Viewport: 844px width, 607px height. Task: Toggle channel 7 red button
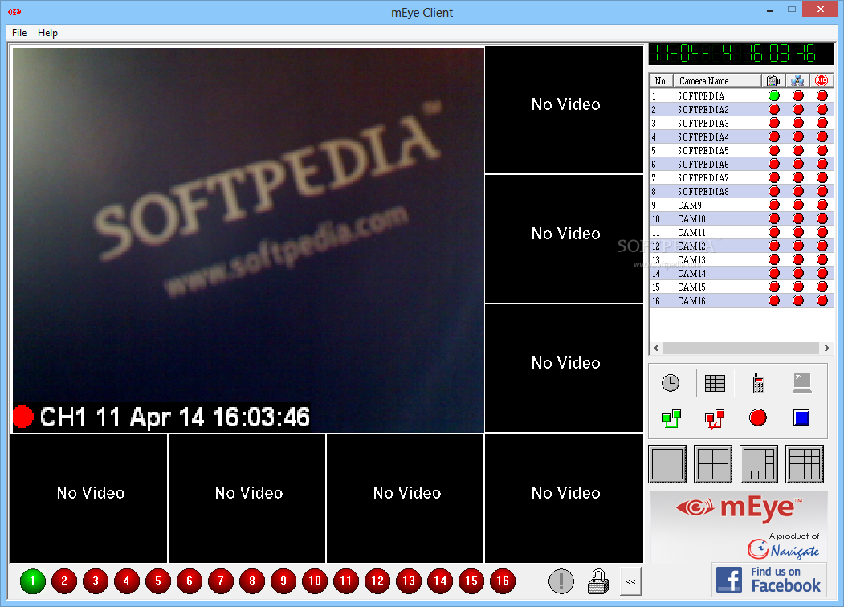click(x=221, y=581)
